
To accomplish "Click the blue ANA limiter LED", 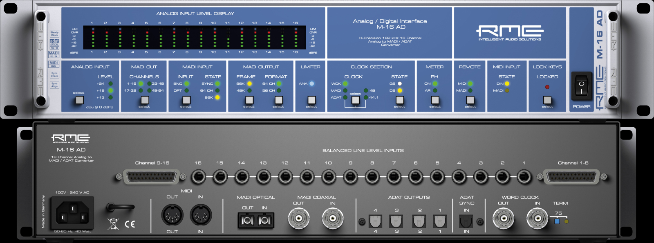I will click(311, 83).
